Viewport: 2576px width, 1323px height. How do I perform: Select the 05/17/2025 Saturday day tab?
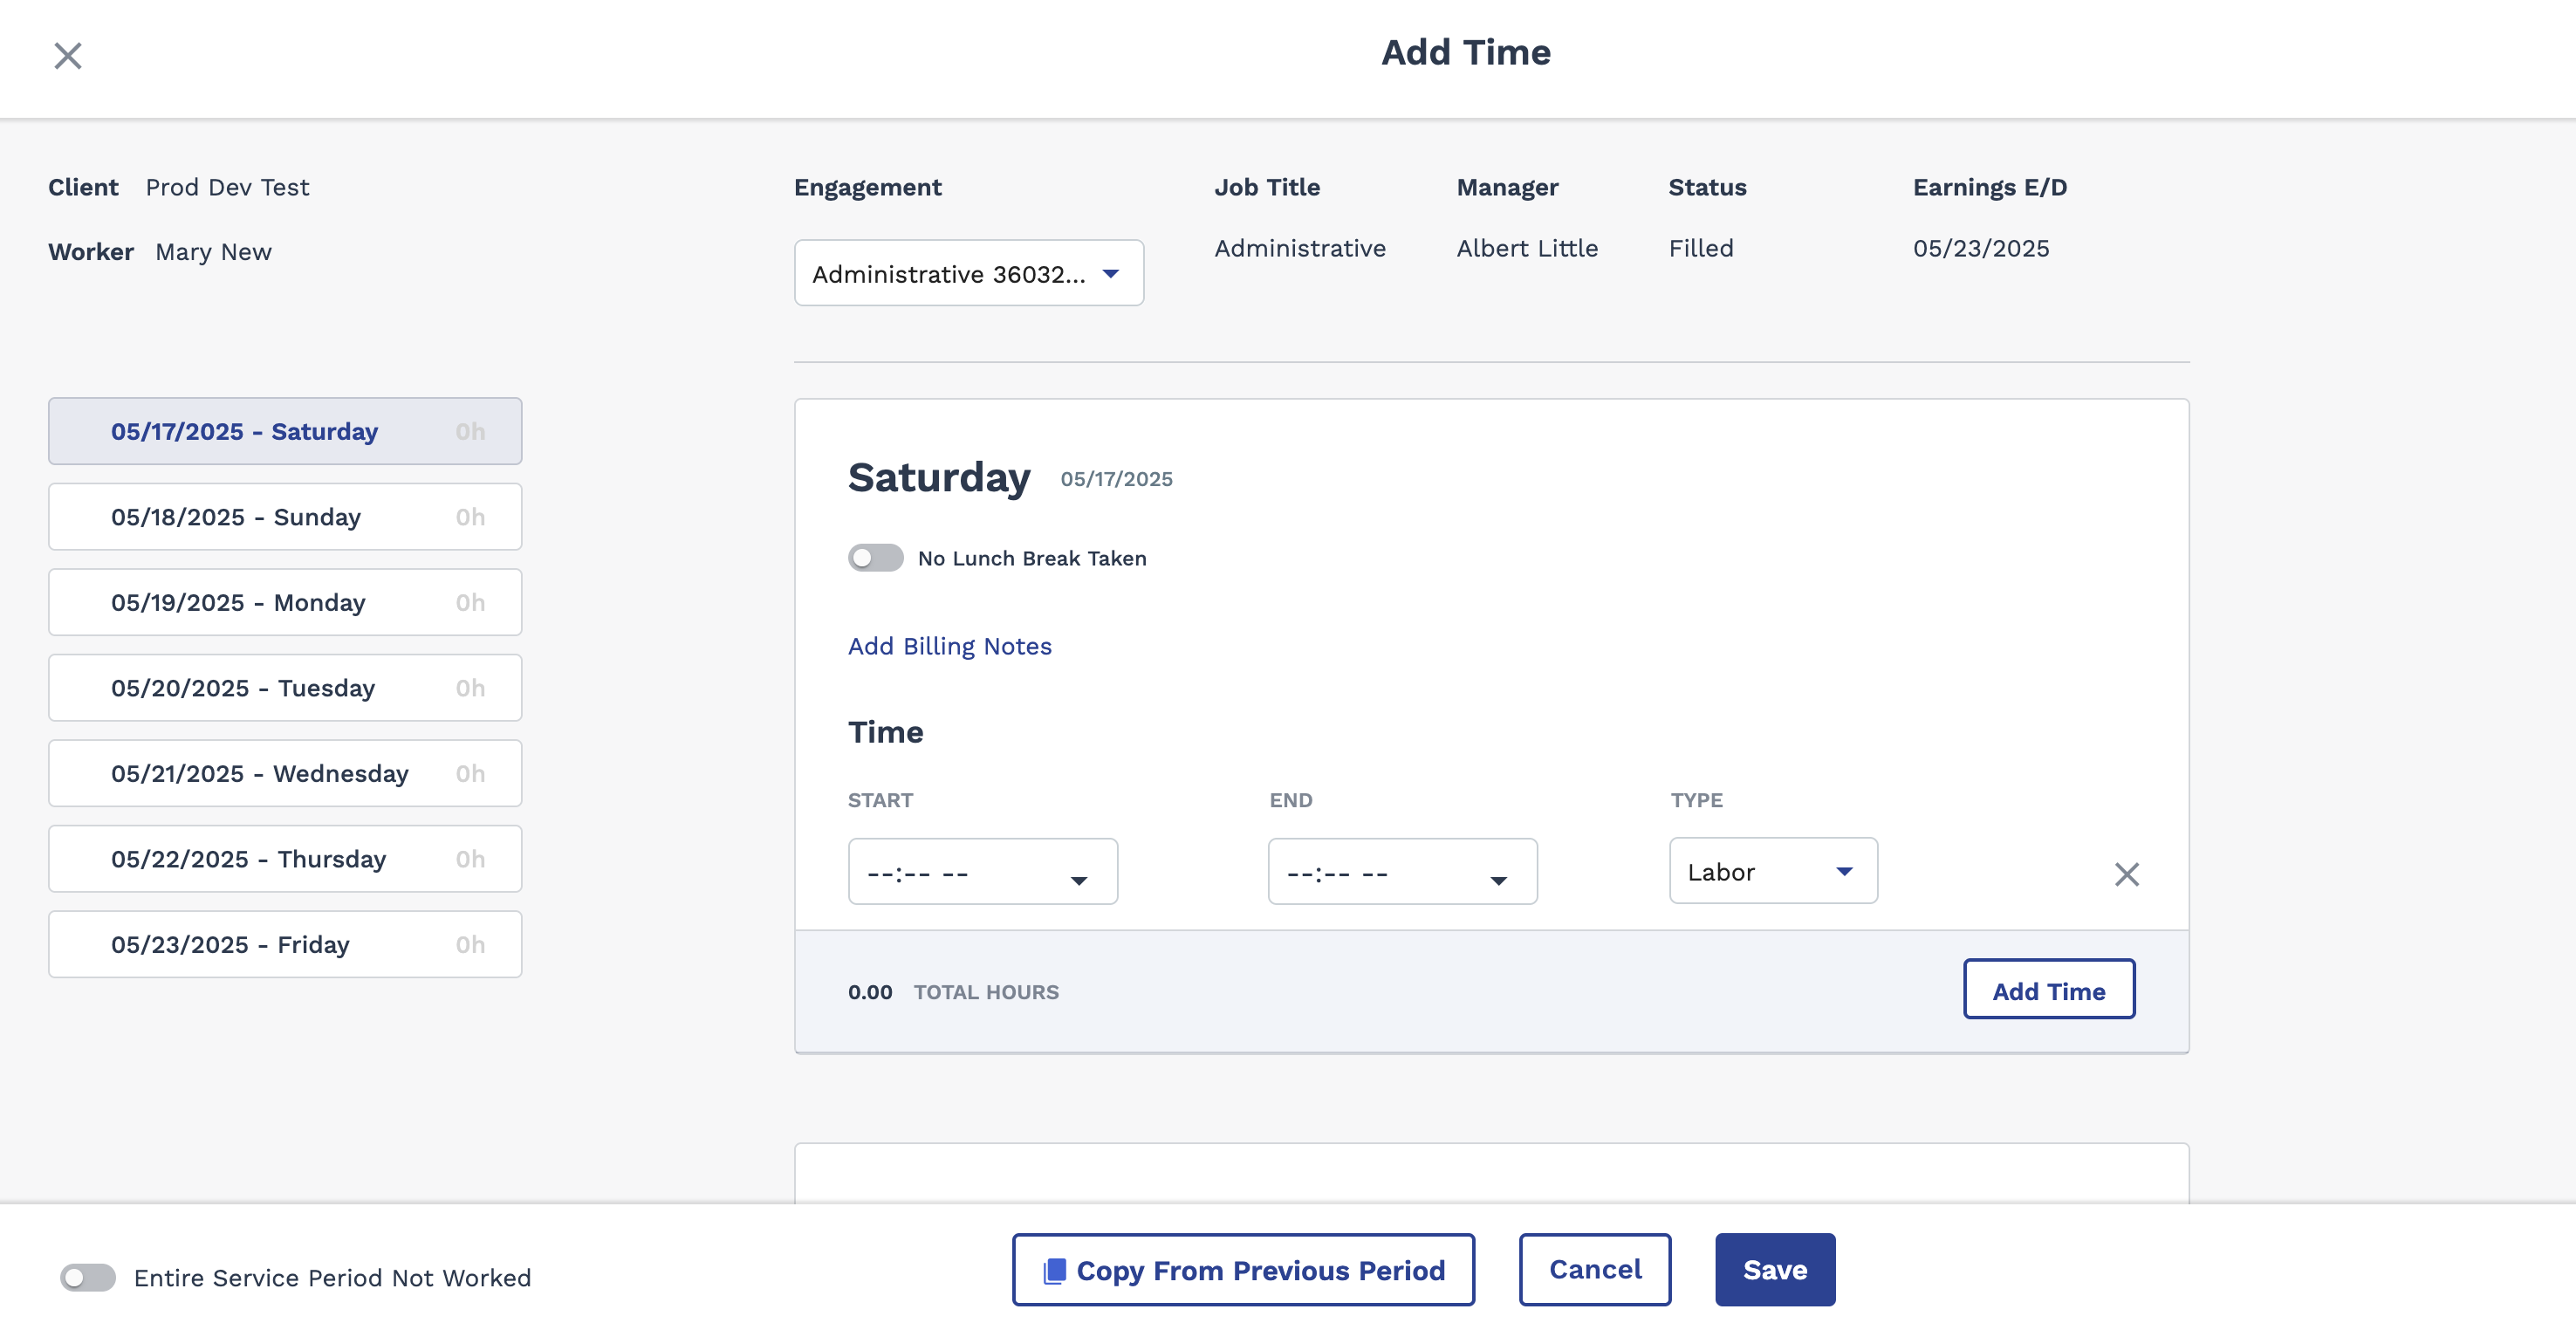coord(285,431)
